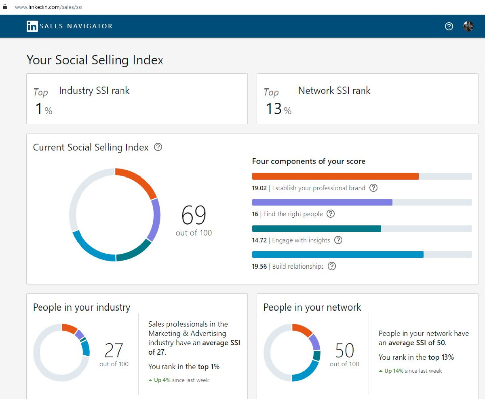Click the Network SSI rank label
The width and height of the screenshot is (485, 399).
click(x=334, y=91)
